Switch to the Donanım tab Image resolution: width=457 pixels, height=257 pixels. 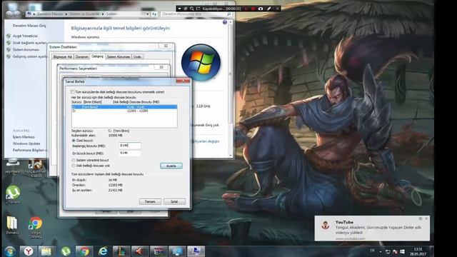pyautogui.click(x=82, y=56)
